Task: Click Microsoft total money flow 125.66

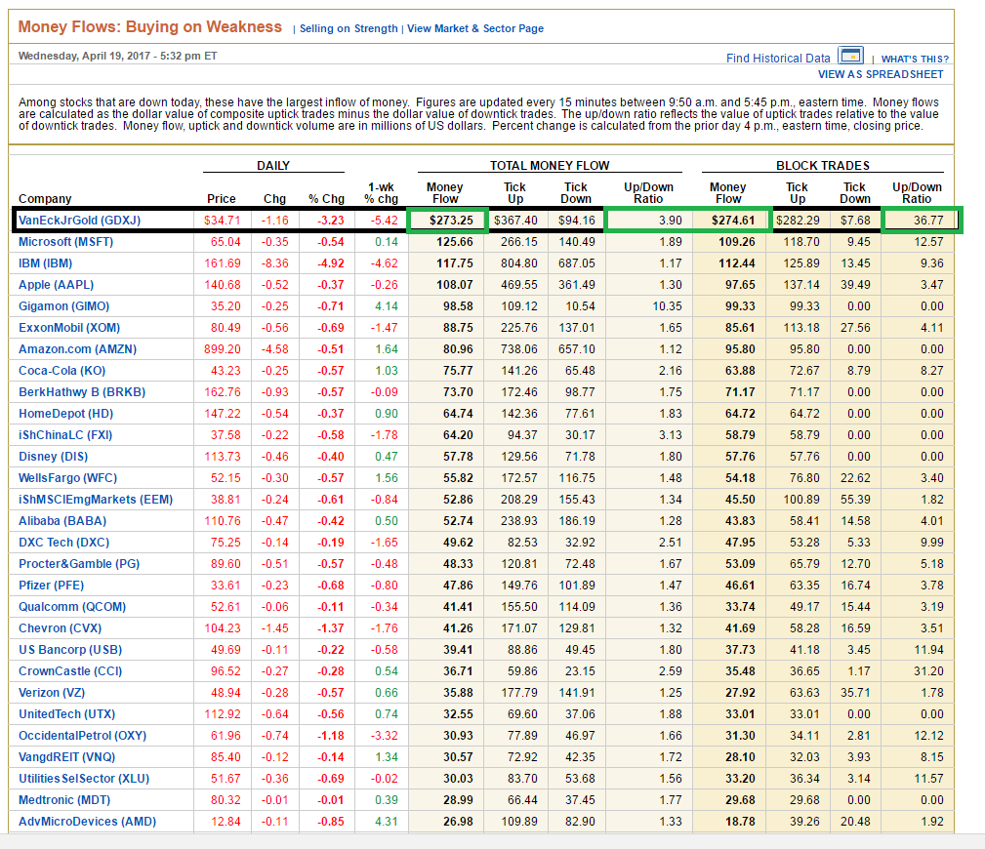Action: click(455, 242)
